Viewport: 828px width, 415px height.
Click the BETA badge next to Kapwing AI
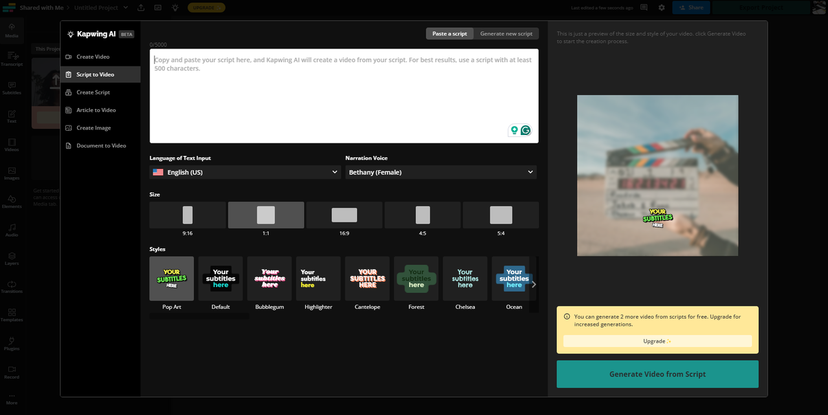127,34
